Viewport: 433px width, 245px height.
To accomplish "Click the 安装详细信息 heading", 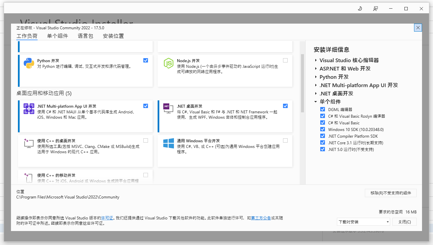I will click(332, 50).
